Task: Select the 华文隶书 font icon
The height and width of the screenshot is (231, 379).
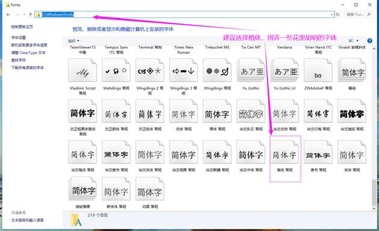Action: (116, 152)
